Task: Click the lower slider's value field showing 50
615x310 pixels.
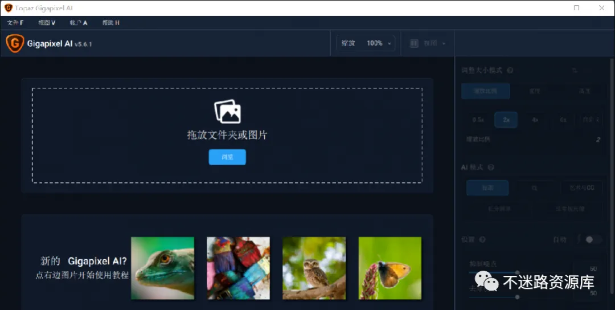Action: (593, 293)
